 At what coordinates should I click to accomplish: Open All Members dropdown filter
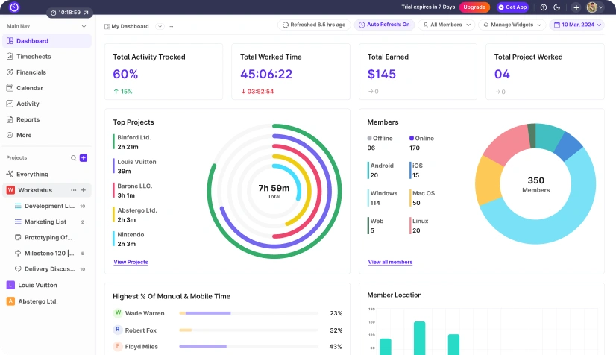tap(447, 25)
